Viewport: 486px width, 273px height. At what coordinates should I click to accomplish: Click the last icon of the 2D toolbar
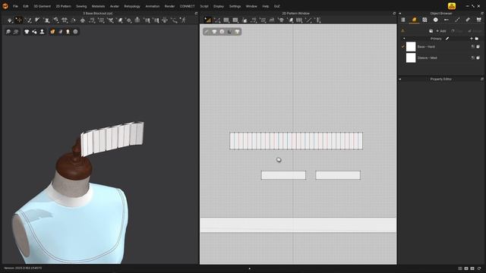317,20
